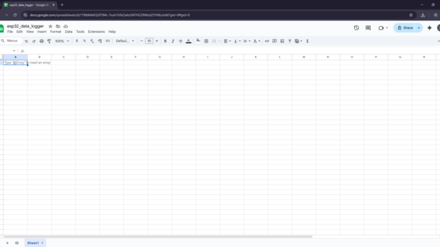Toggle bold formatting
The width and height of the screenshot is (440, 247).
tap(165, 41)
